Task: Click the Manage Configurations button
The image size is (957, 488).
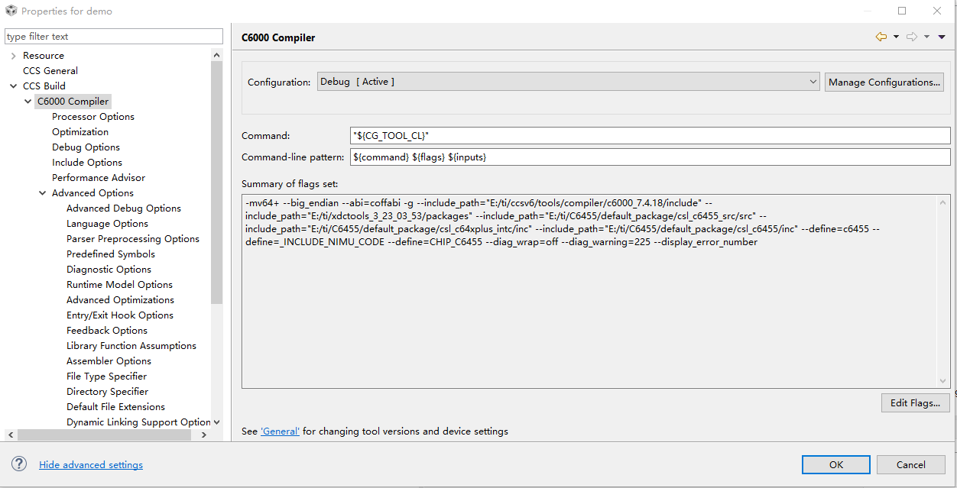Action: coord(884,82)
